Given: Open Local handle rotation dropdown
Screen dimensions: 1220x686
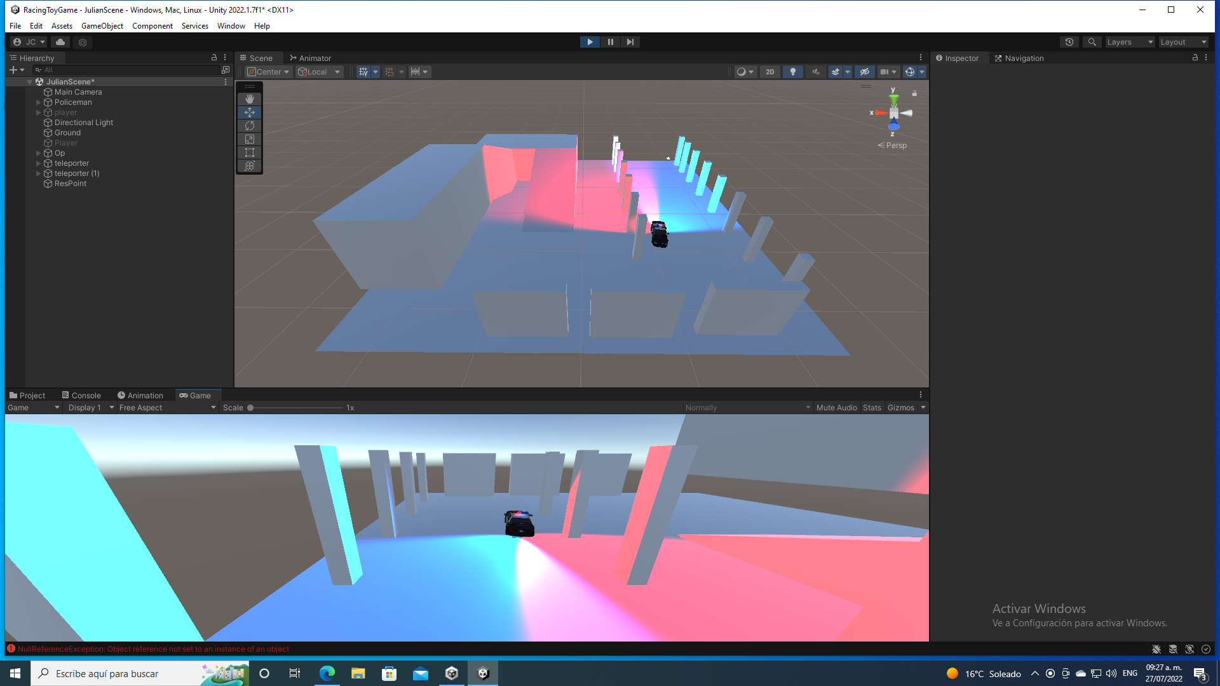Looking at the screenshot, I should (x=319, y=72).
